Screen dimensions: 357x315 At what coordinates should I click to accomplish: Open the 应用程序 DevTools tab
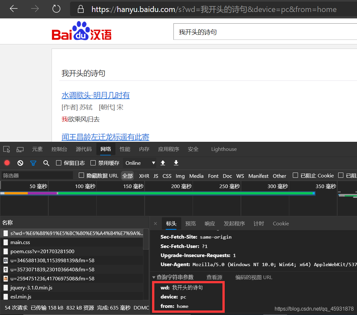pyautogui.click(x=169, y=149)
